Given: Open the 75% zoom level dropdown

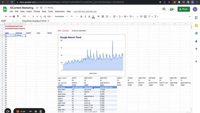Looking at the screenshot, I should click(x=26, y=17).
